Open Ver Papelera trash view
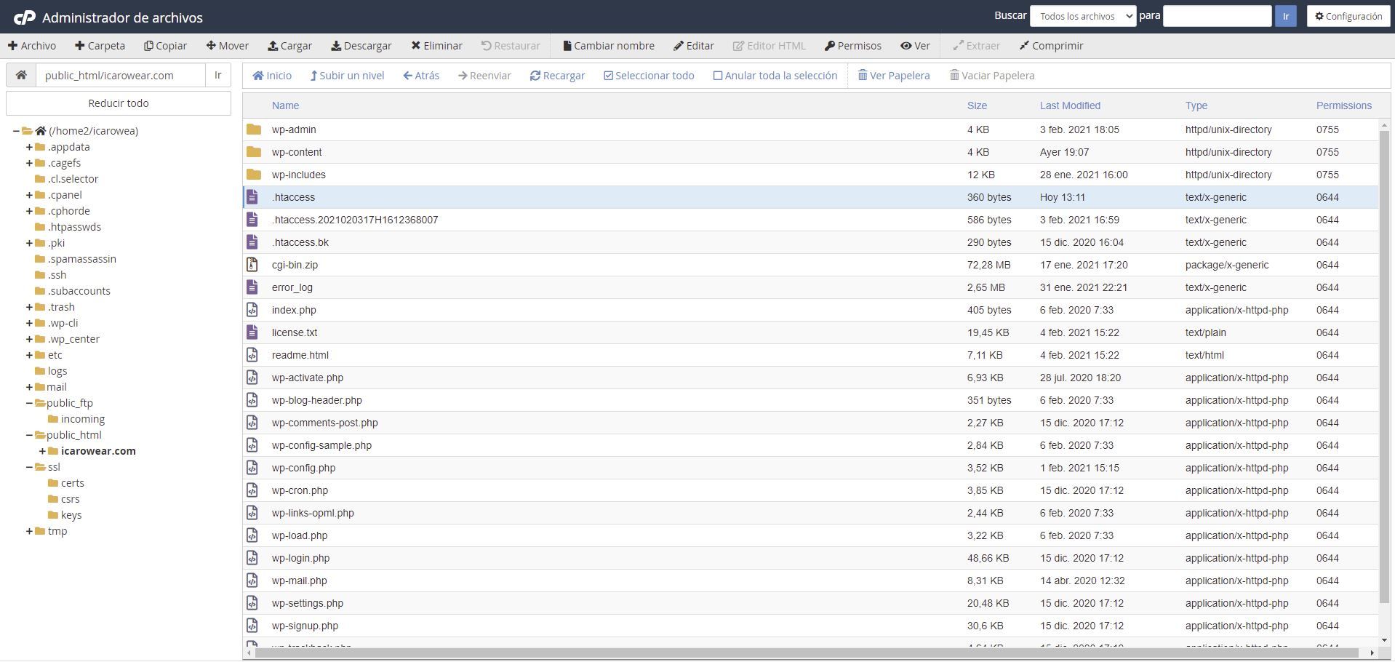Screen dimensions: 1395x662 (894, 75)
